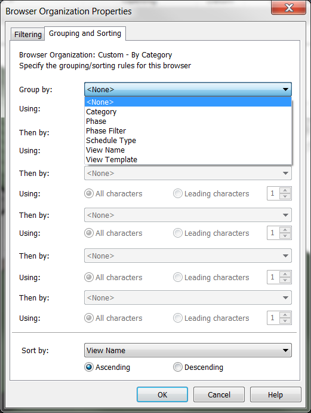Select the highlighted <None> list entry
The height and width of the screenshot is (413, 311).
(188, 102)
